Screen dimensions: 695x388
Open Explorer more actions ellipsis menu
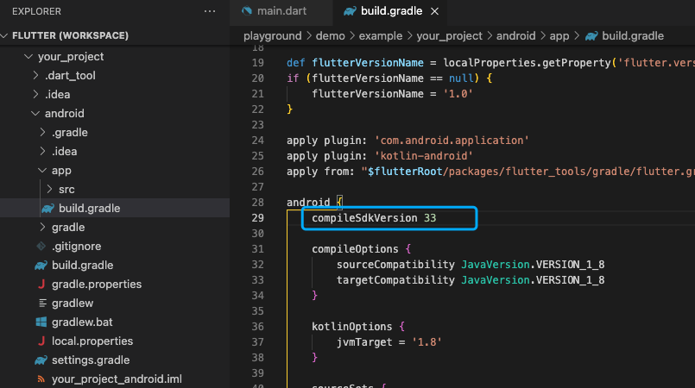click(209, 11)
